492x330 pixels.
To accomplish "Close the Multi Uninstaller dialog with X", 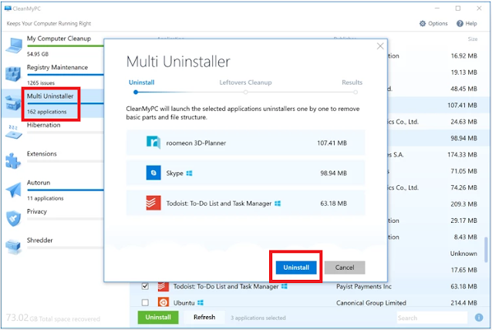I will [380, 46].
